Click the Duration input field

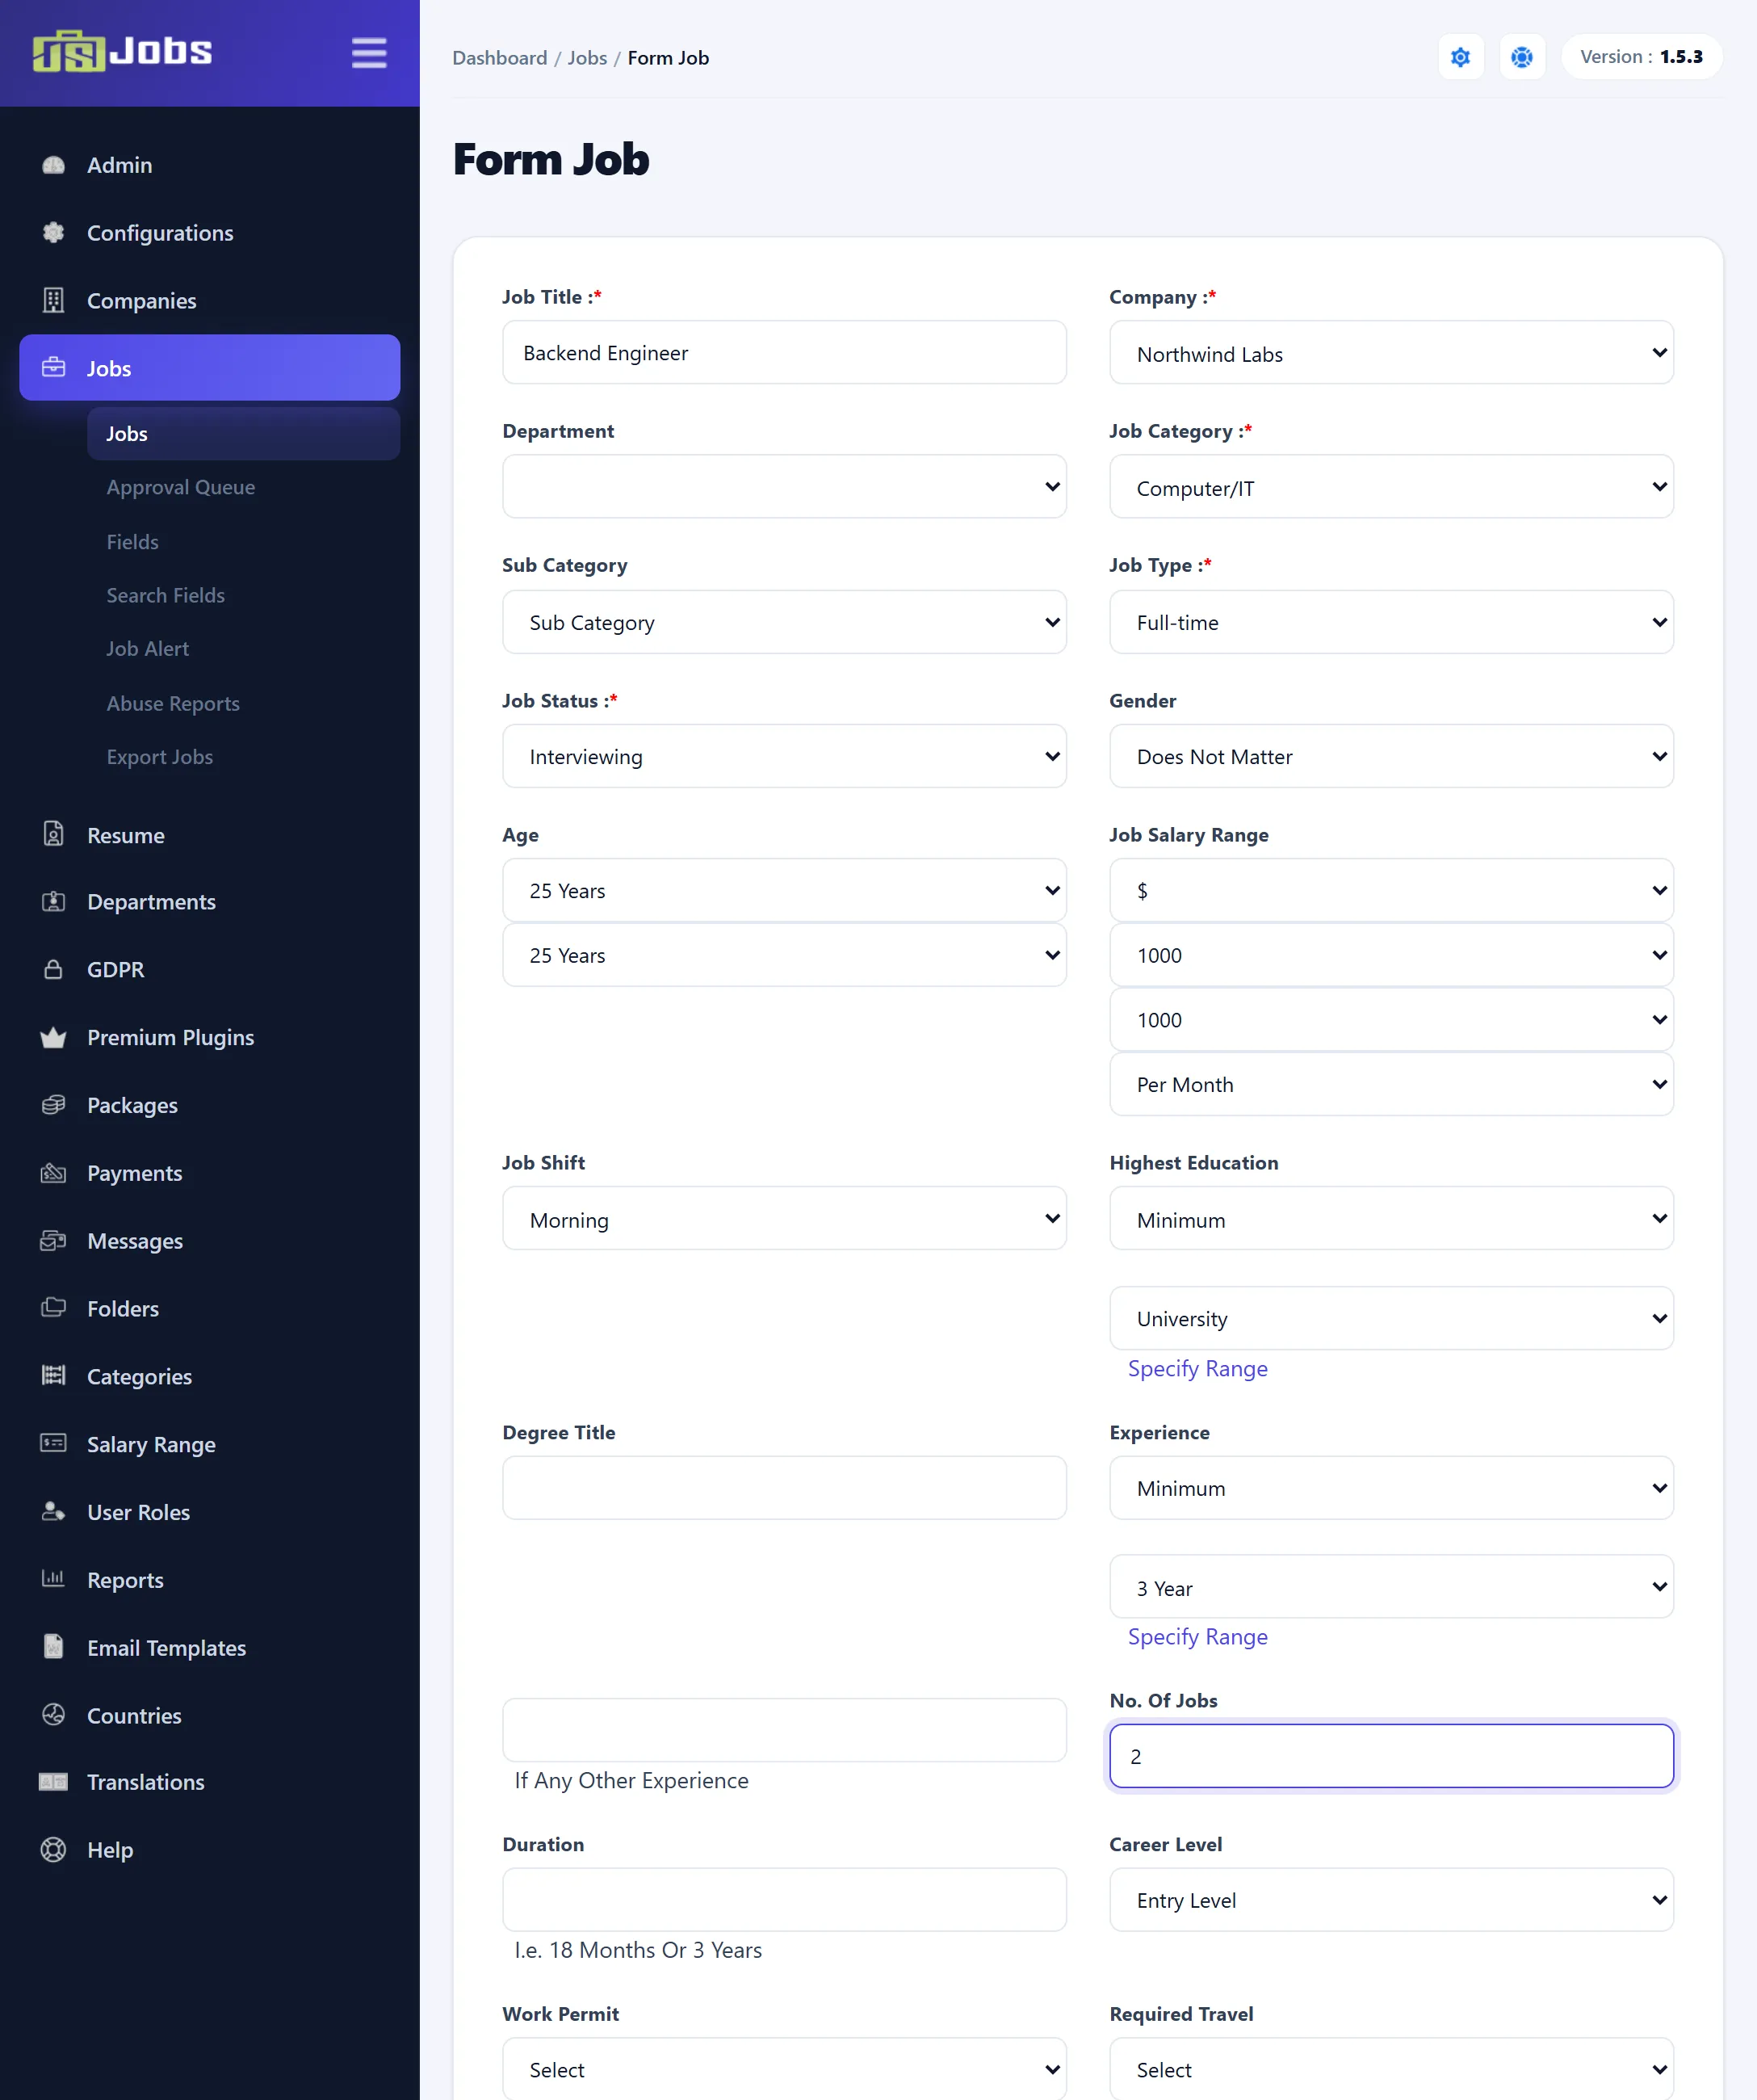point(785,1900)
